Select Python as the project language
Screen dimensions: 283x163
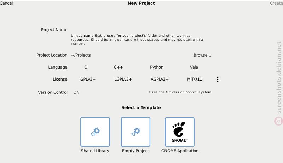point(157,67)
